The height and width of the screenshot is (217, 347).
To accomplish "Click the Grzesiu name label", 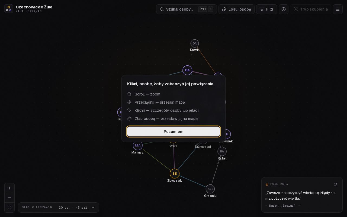I will pyautogui.click(x=210, y=196).
